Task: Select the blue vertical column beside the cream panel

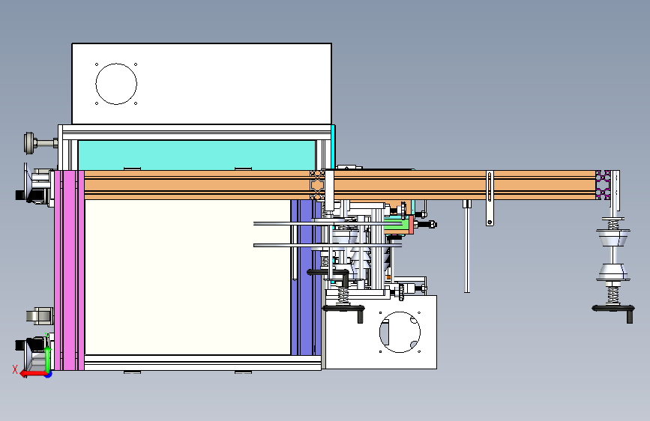Action: [306, 277]
